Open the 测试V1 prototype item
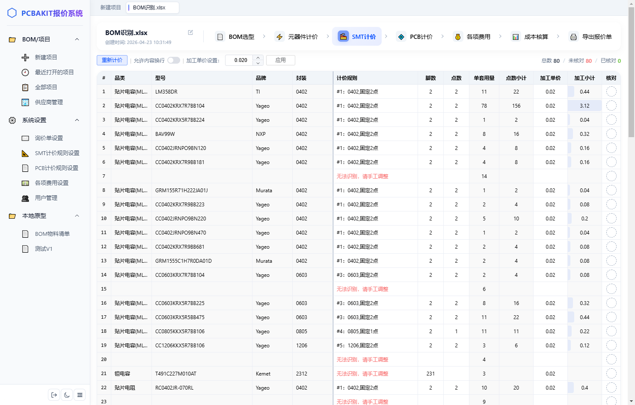 tap(44, 249)
